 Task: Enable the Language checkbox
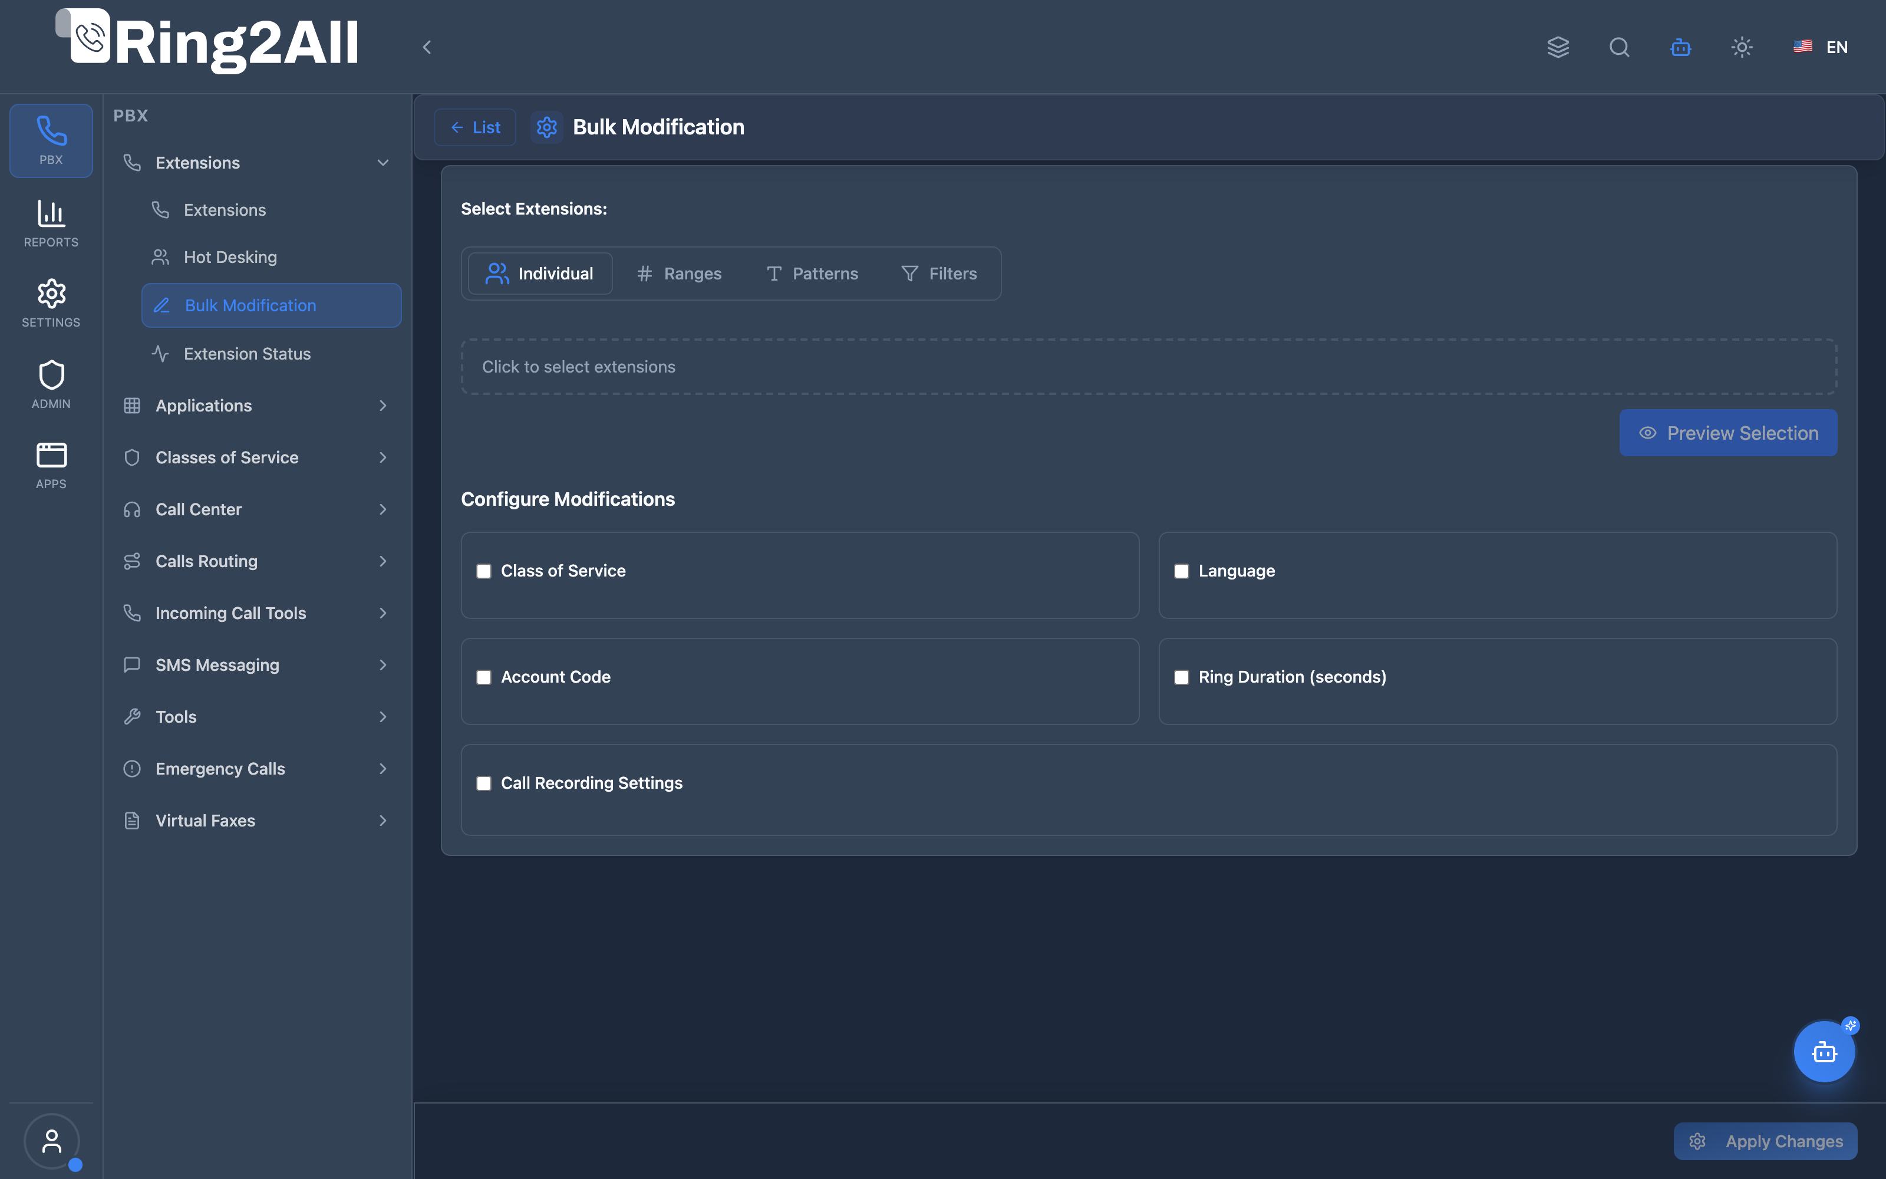1182,571
